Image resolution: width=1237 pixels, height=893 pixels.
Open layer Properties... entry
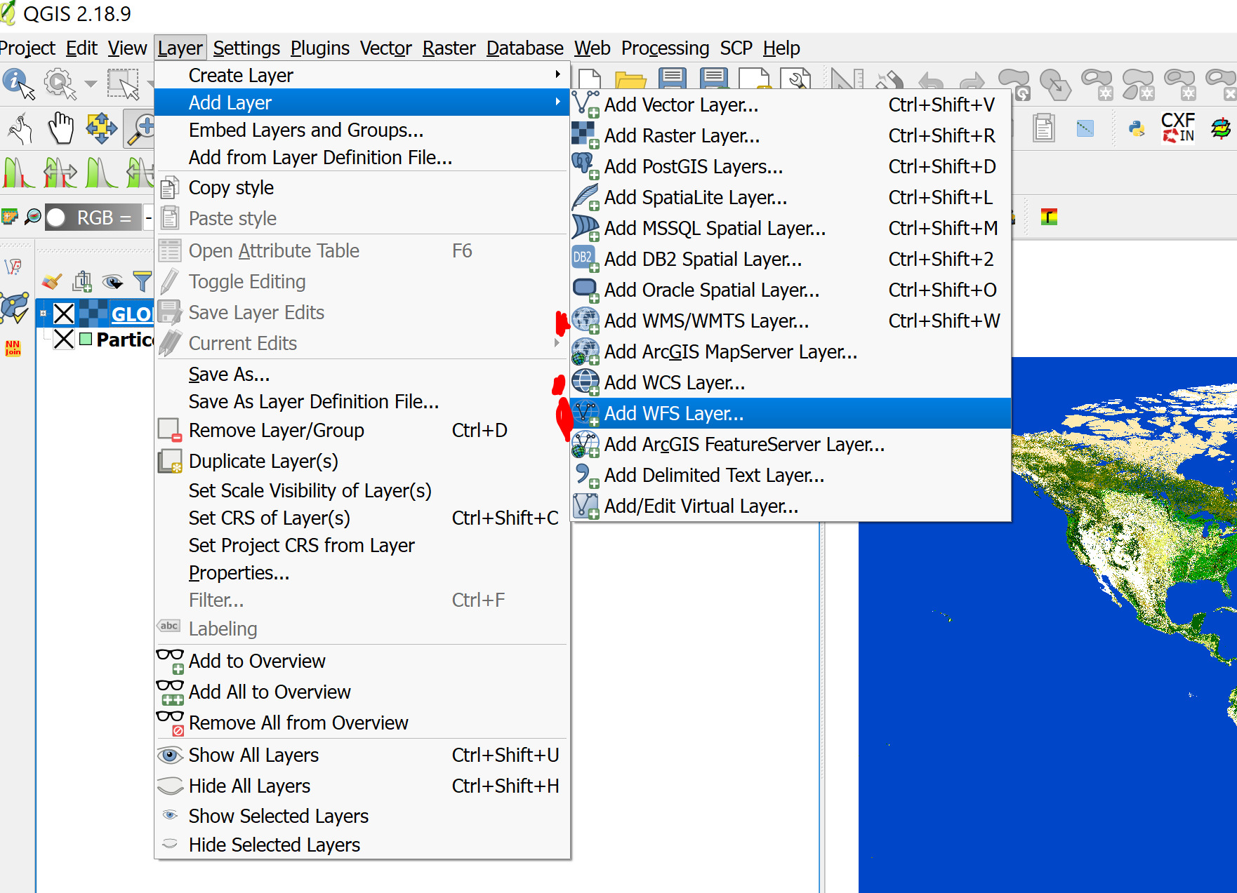pyautogui.click(x=362, y=572)
